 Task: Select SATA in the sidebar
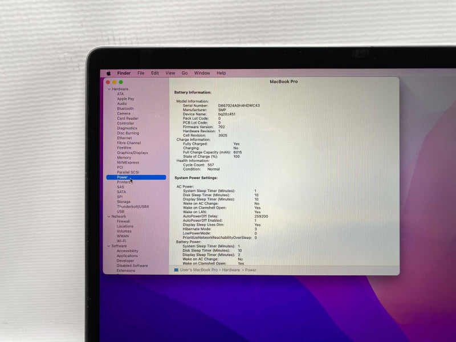[x=121, y=192]
